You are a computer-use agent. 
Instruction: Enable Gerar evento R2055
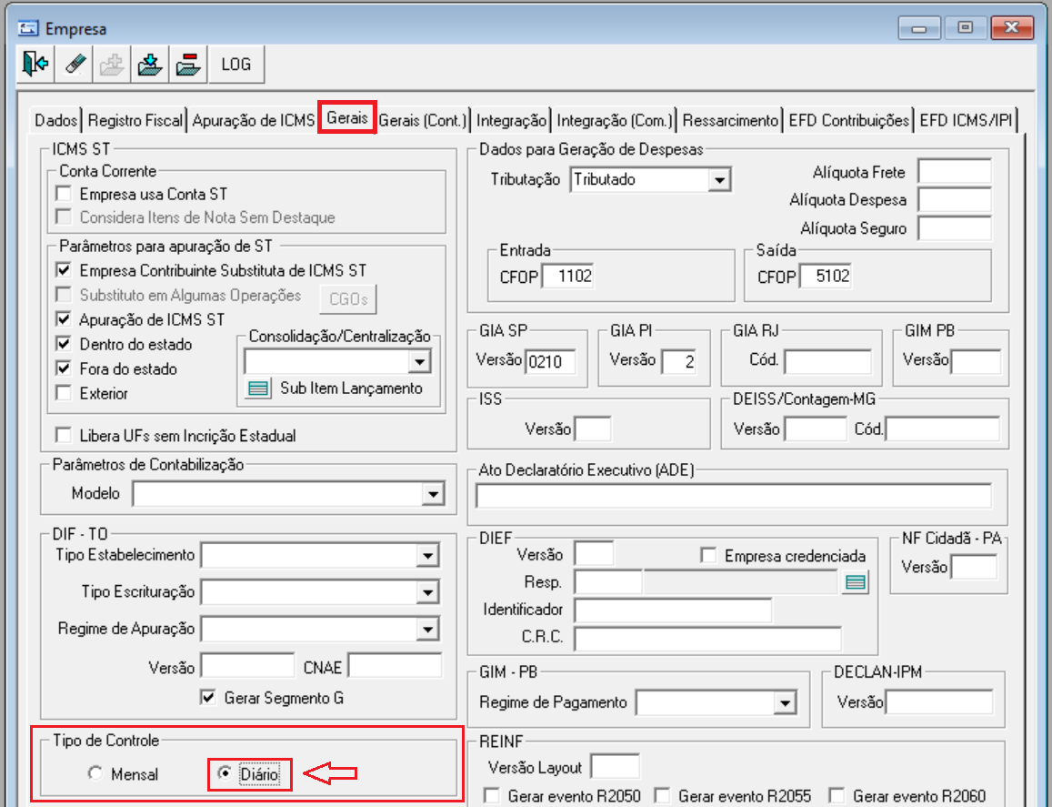click(x=662, y=796)
